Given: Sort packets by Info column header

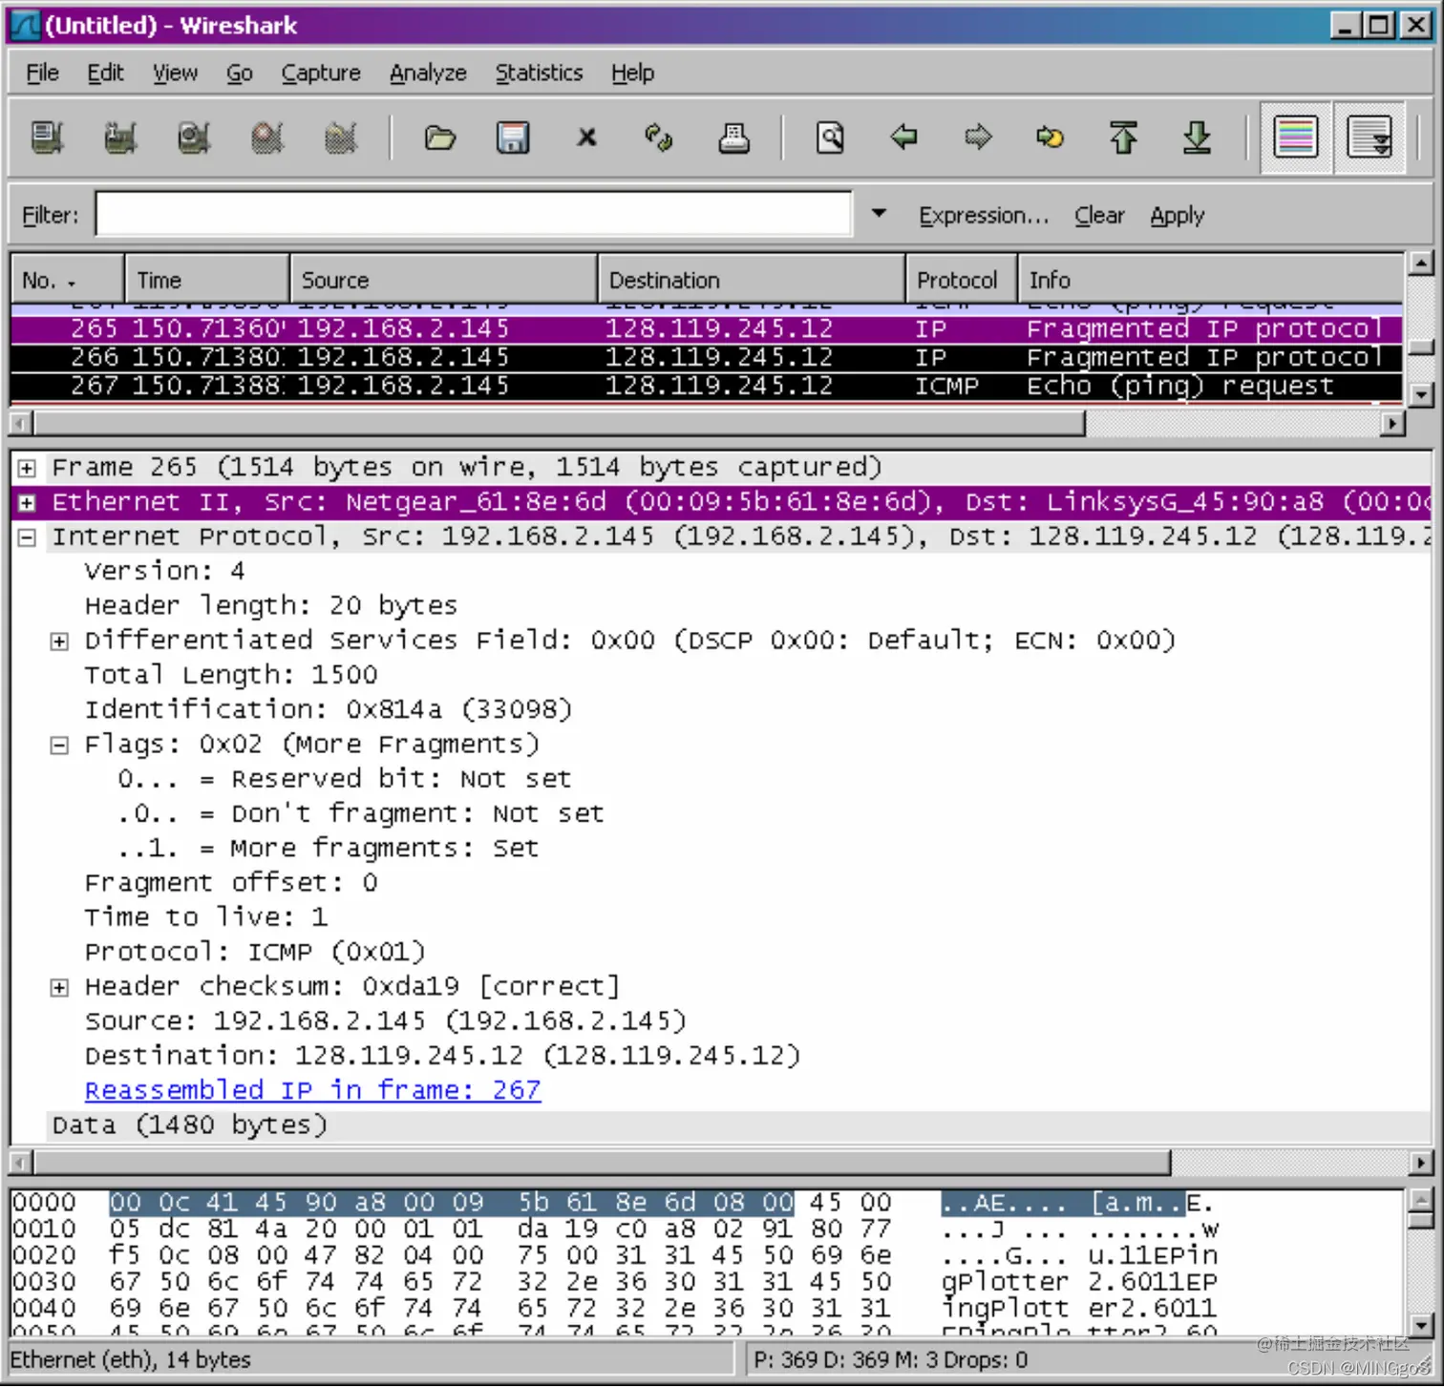Looking at the screenshot, I should point(1211,280).
